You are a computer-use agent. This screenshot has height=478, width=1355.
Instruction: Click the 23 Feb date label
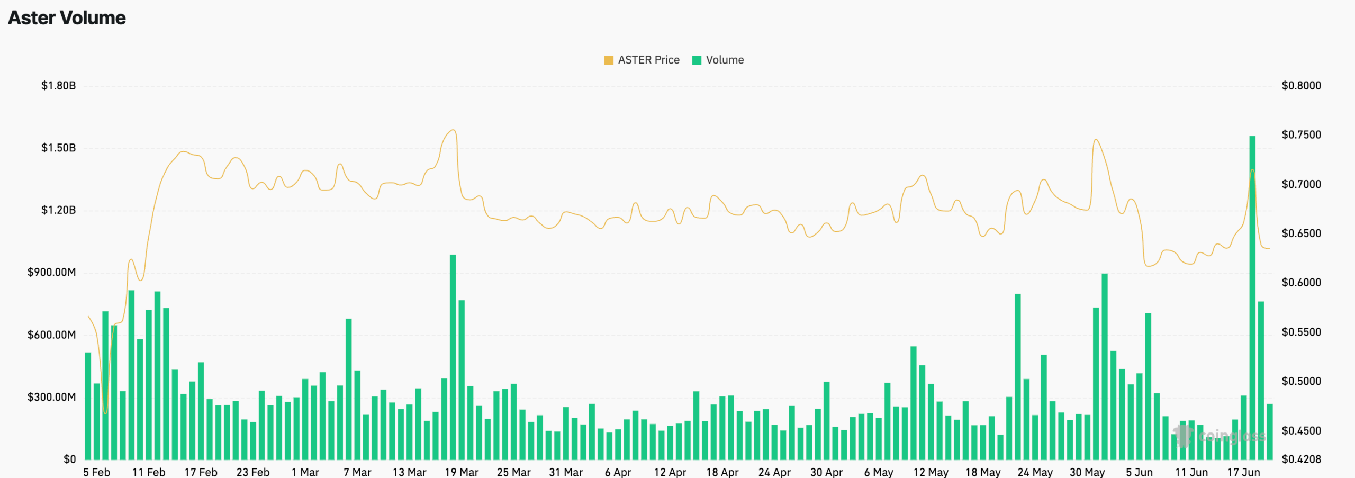coord(253,472)
